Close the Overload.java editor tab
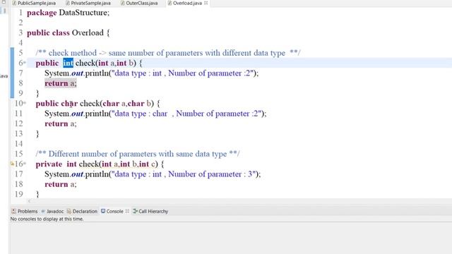 click(x=206, y=3)
